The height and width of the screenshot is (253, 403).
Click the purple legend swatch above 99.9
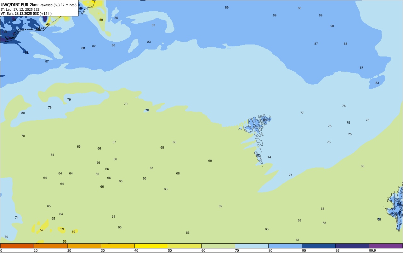click(x=386, y=246)
